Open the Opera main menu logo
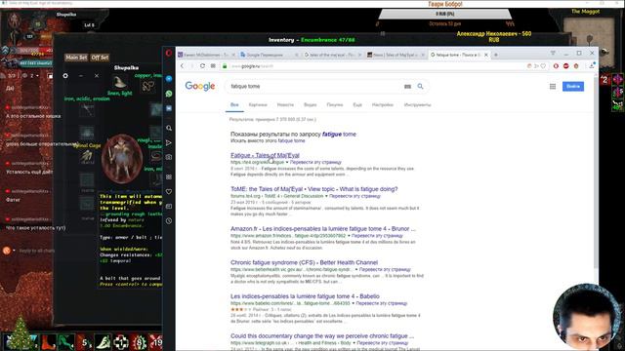625x351 pixels. tap(169, 53)
